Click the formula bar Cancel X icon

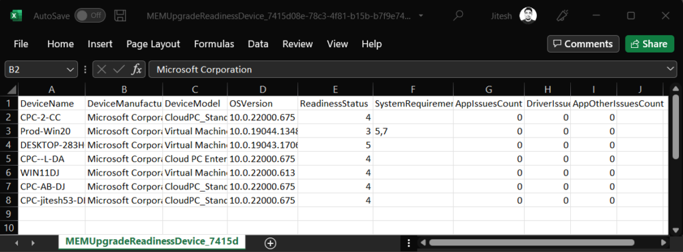coord(101,70)
